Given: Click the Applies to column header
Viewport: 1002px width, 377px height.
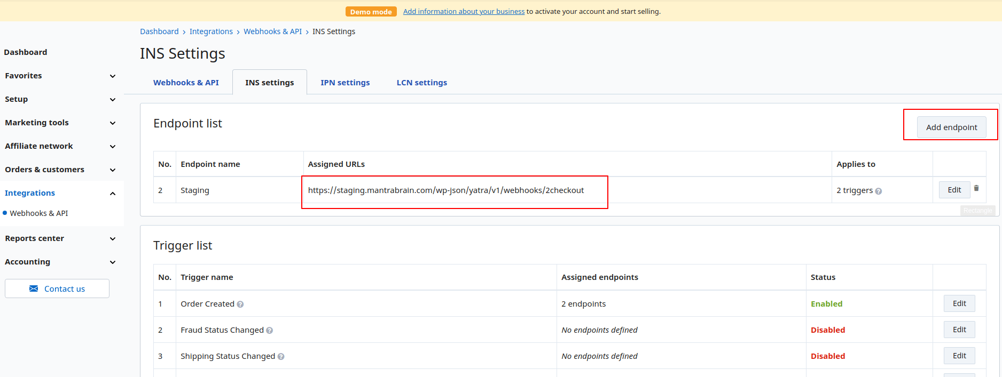Looking at the screenshot, I should tap(856, 164).
